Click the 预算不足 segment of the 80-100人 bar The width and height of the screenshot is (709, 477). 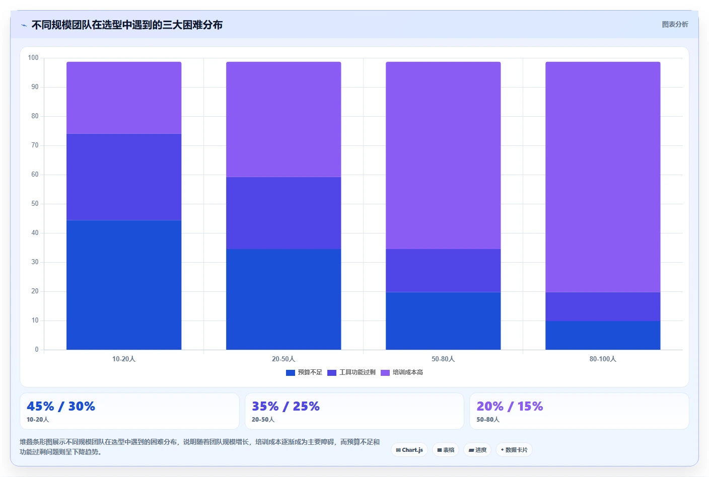tap(603, 335)
